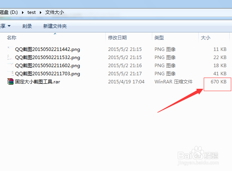The width and height of the screenshot is (232, 171).
Task: Click the WinRAR archive icon for 固定大小截图工具.rar
Action: (10, 81)
